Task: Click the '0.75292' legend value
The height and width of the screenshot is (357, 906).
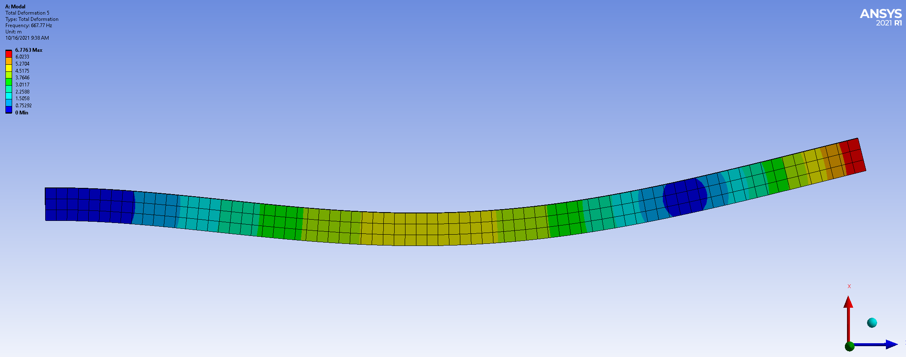Action: click(x=23, y=106)
